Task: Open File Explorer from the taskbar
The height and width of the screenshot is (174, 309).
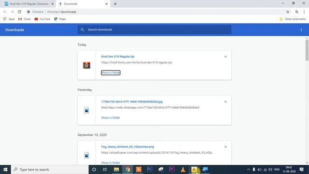Action: (x=116, y=170)
